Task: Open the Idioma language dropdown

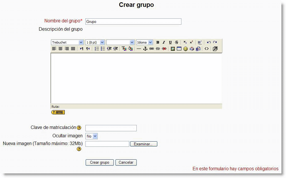Action: (144, 42)
